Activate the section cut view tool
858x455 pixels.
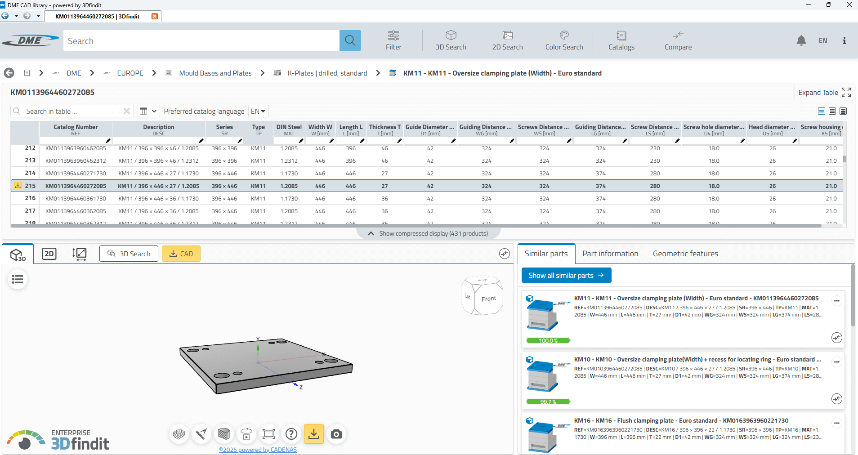point(224,434)
